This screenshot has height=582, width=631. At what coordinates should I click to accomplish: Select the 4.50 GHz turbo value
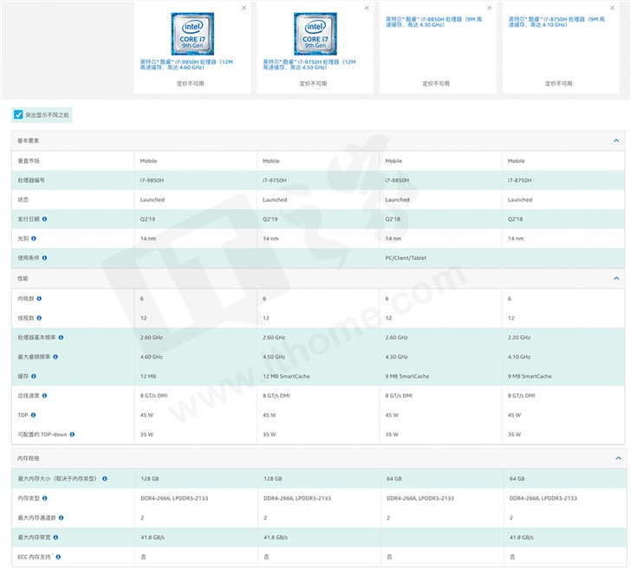pyautogui.click(x=274, y=357)
